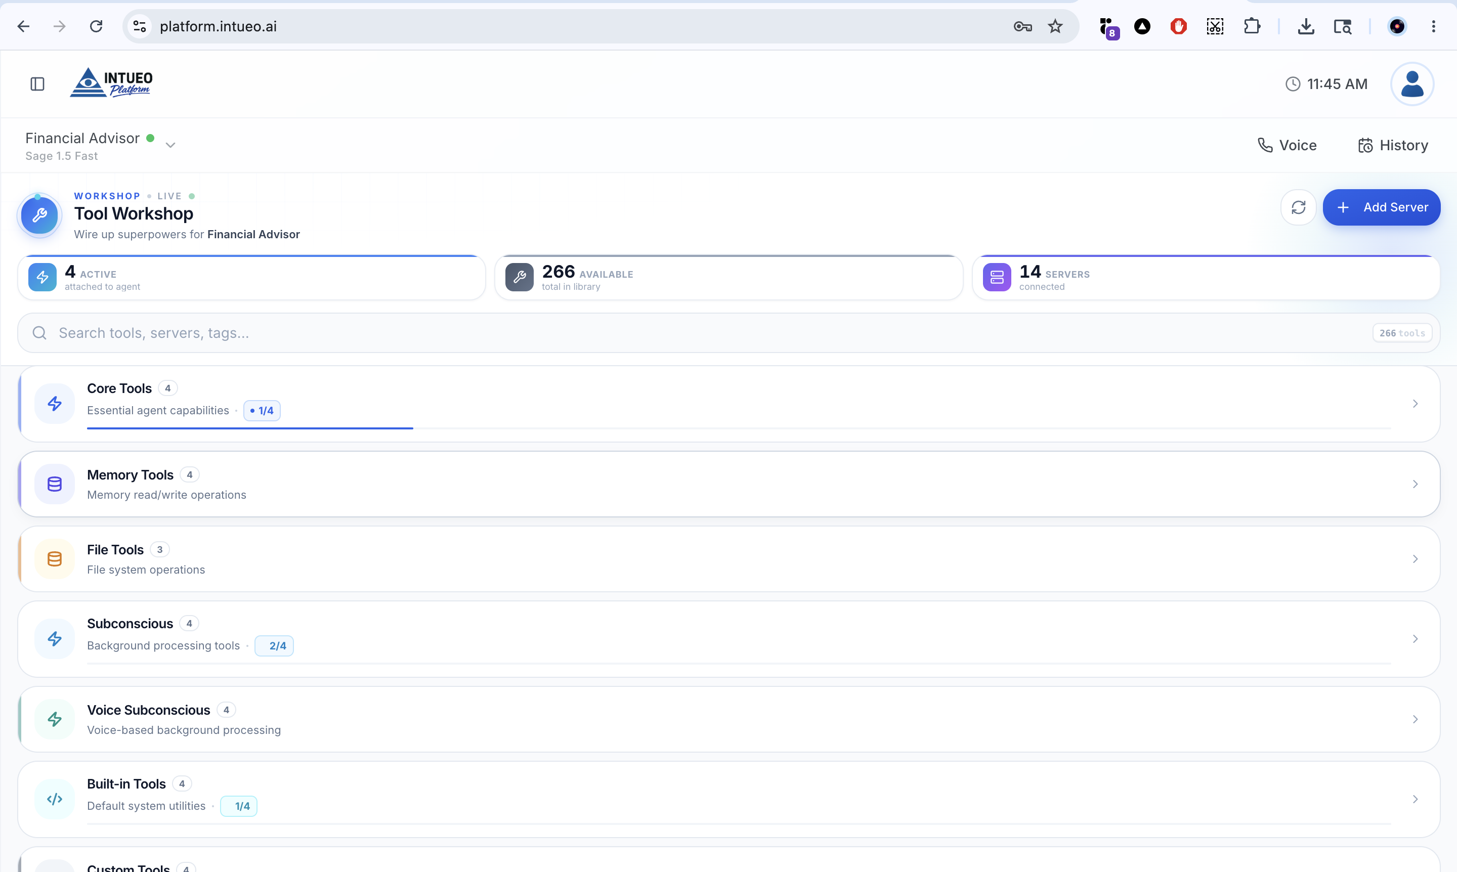The width and height of the screenshot is (1457, 872).
Task: Click the Sage 1.5 Fast model label
Action: (x=62, y=156)
